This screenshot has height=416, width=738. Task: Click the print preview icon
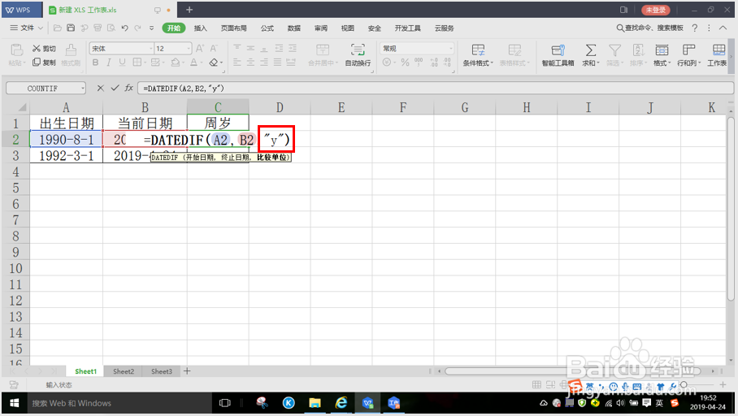pos(111,28)
